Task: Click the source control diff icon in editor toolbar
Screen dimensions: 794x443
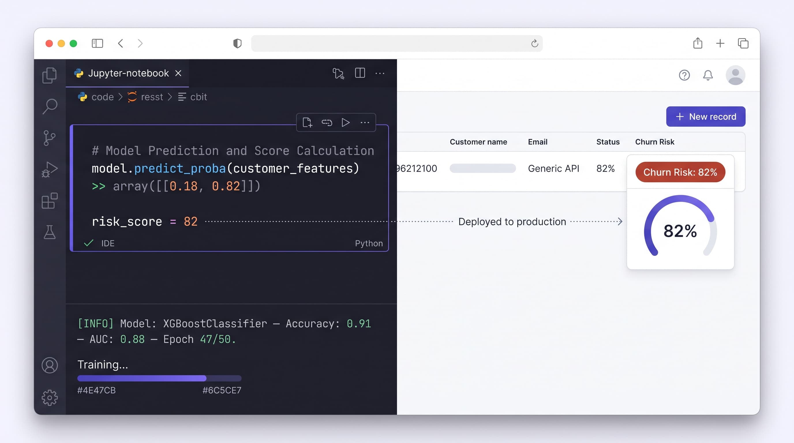Action: pyautogui.click(x=338, y=73)
